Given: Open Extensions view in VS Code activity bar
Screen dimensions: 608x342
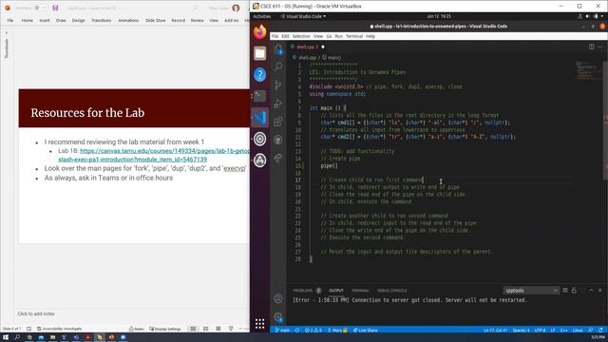Looking at the screenshot, I should tap(278, 122).
